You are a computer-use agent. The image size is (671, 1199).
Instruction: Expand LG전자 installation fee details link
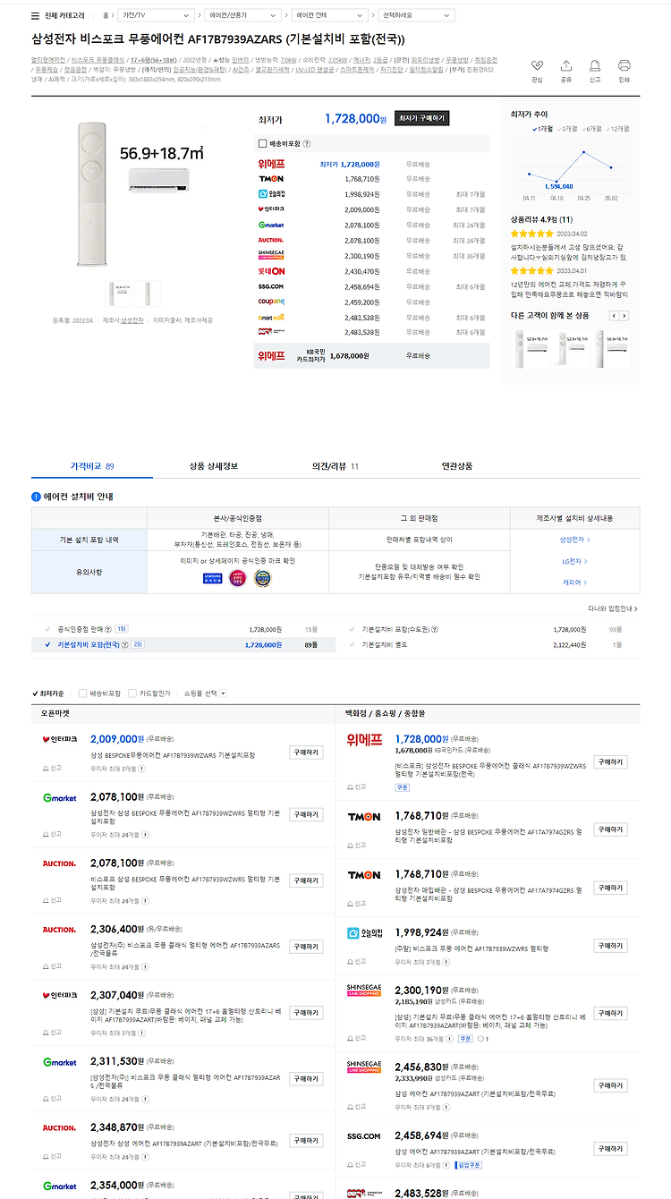click(x=574, y=561)
